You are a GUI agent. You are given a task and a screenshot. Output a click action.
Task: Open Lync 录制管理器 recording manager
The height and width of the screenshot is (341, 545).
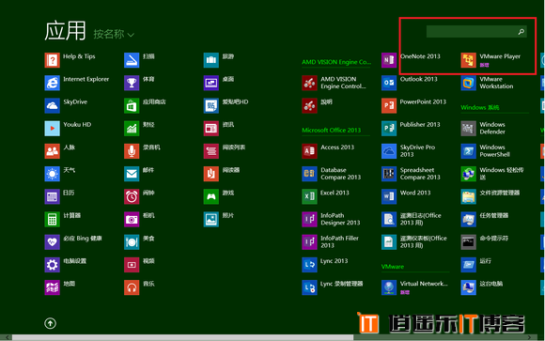(x=333, y=287)
